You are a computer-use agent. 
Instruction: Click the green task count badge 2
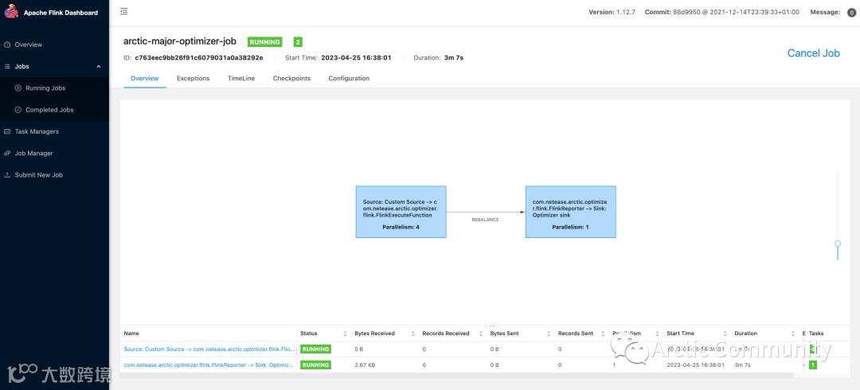[x=298, y=41]
